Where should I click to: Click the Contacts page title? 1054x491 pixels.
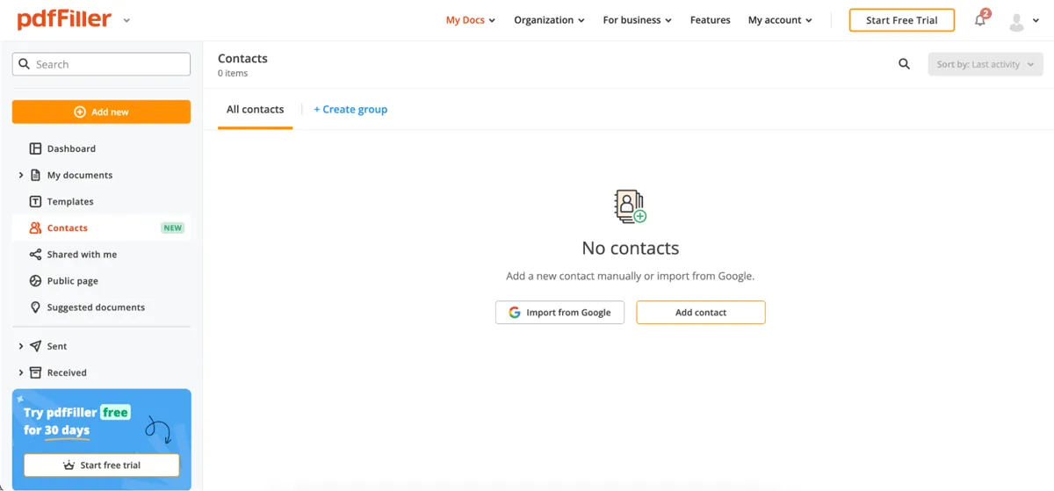tap(242, 58)
